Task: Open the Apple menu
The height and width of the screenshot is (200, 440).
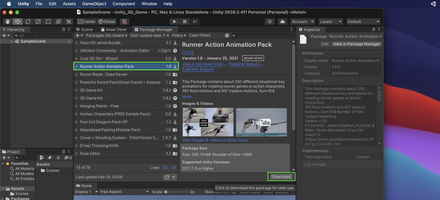Action: [9, 4]
